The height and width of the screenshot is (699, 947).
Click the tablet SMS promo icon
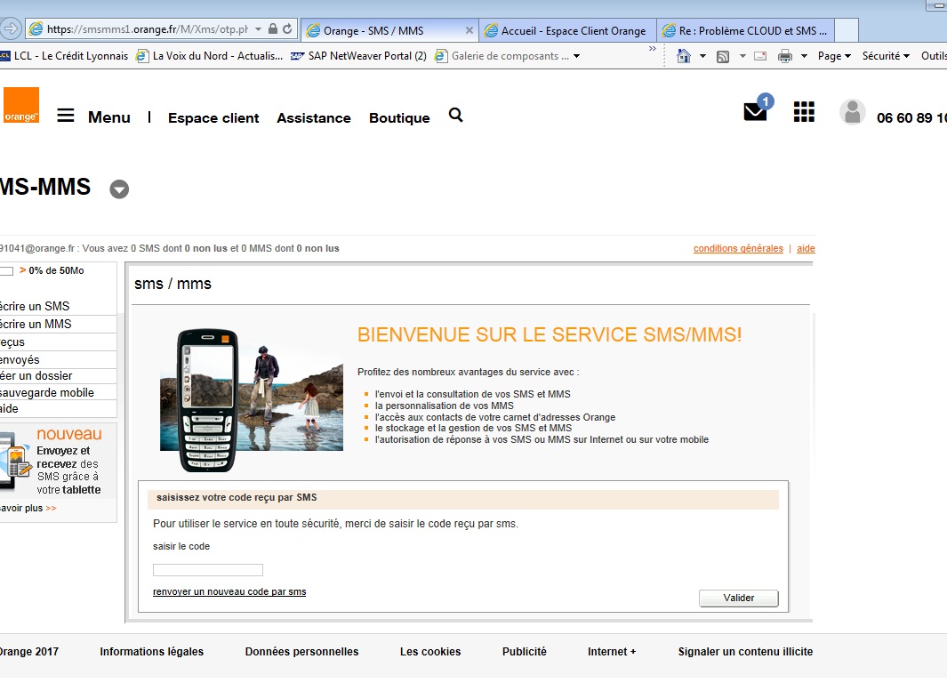(x=16, y=461)
